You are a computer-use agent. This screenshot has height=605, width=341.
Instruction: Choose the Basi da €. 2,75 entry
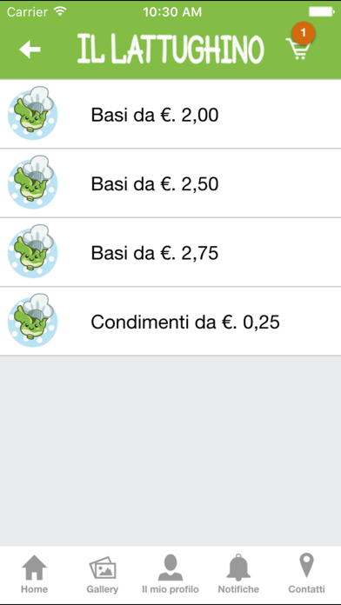[x=170, y=252]
